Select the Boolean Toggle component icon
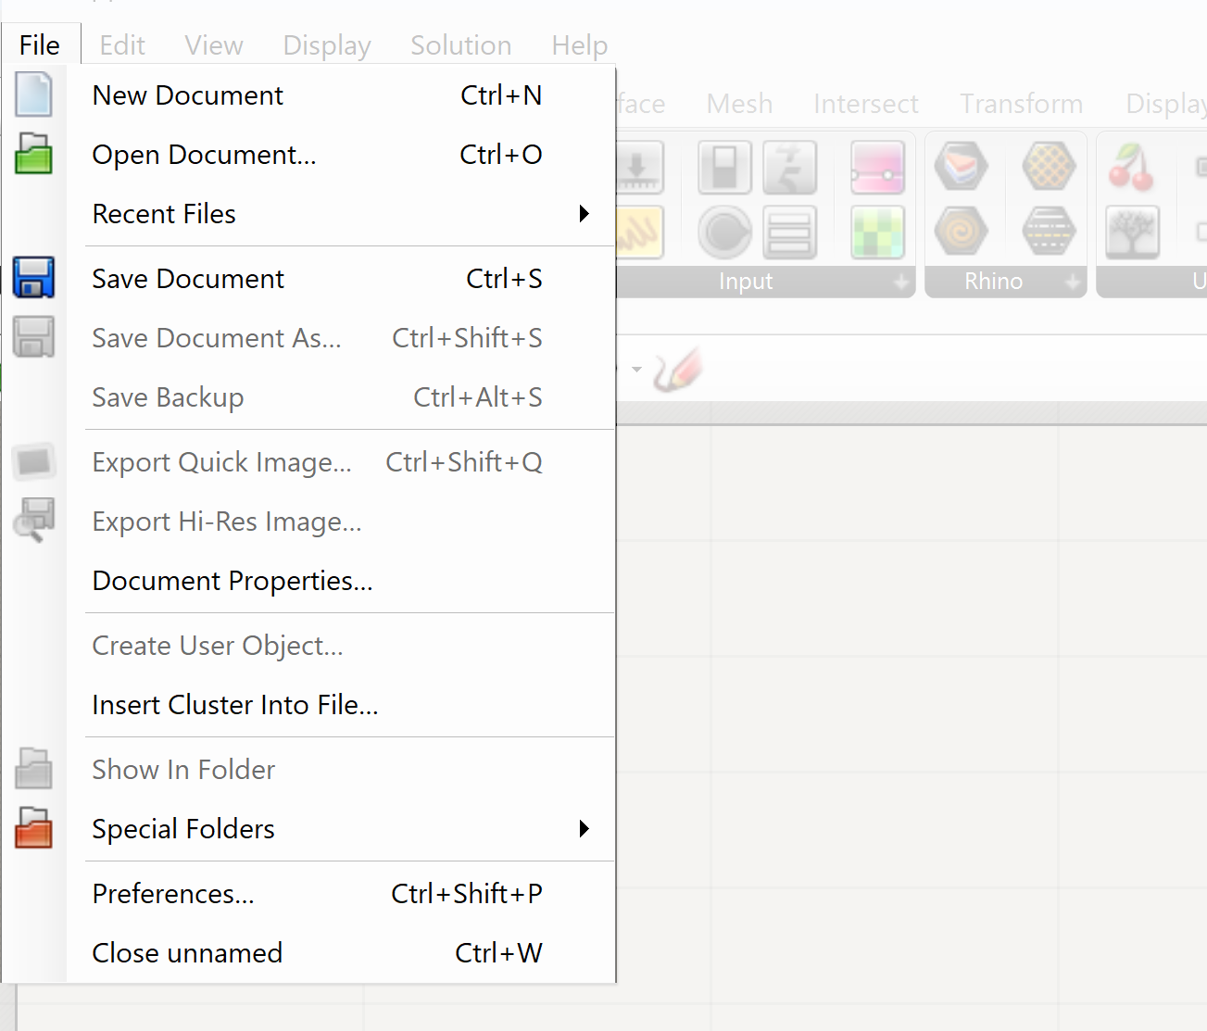This screenshot has height=1031, width=1207. 724,168
